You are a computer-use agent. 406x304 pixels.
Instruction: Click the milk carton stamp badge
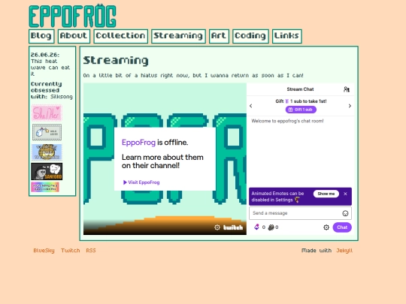coord(47,132)
